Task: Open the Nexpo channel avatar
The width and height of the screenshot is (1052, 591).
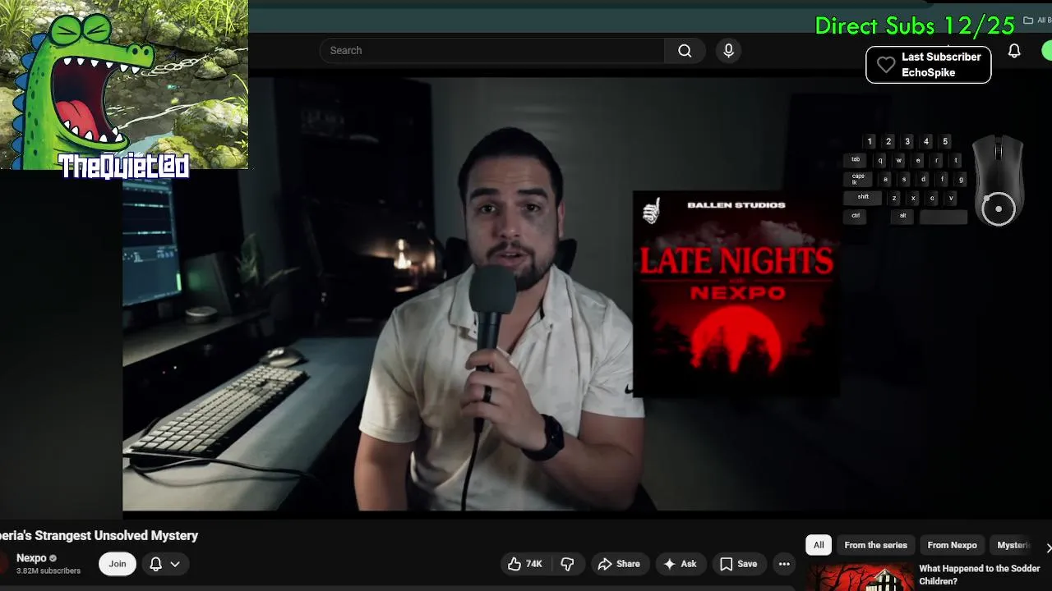Action: pos(3,563)
